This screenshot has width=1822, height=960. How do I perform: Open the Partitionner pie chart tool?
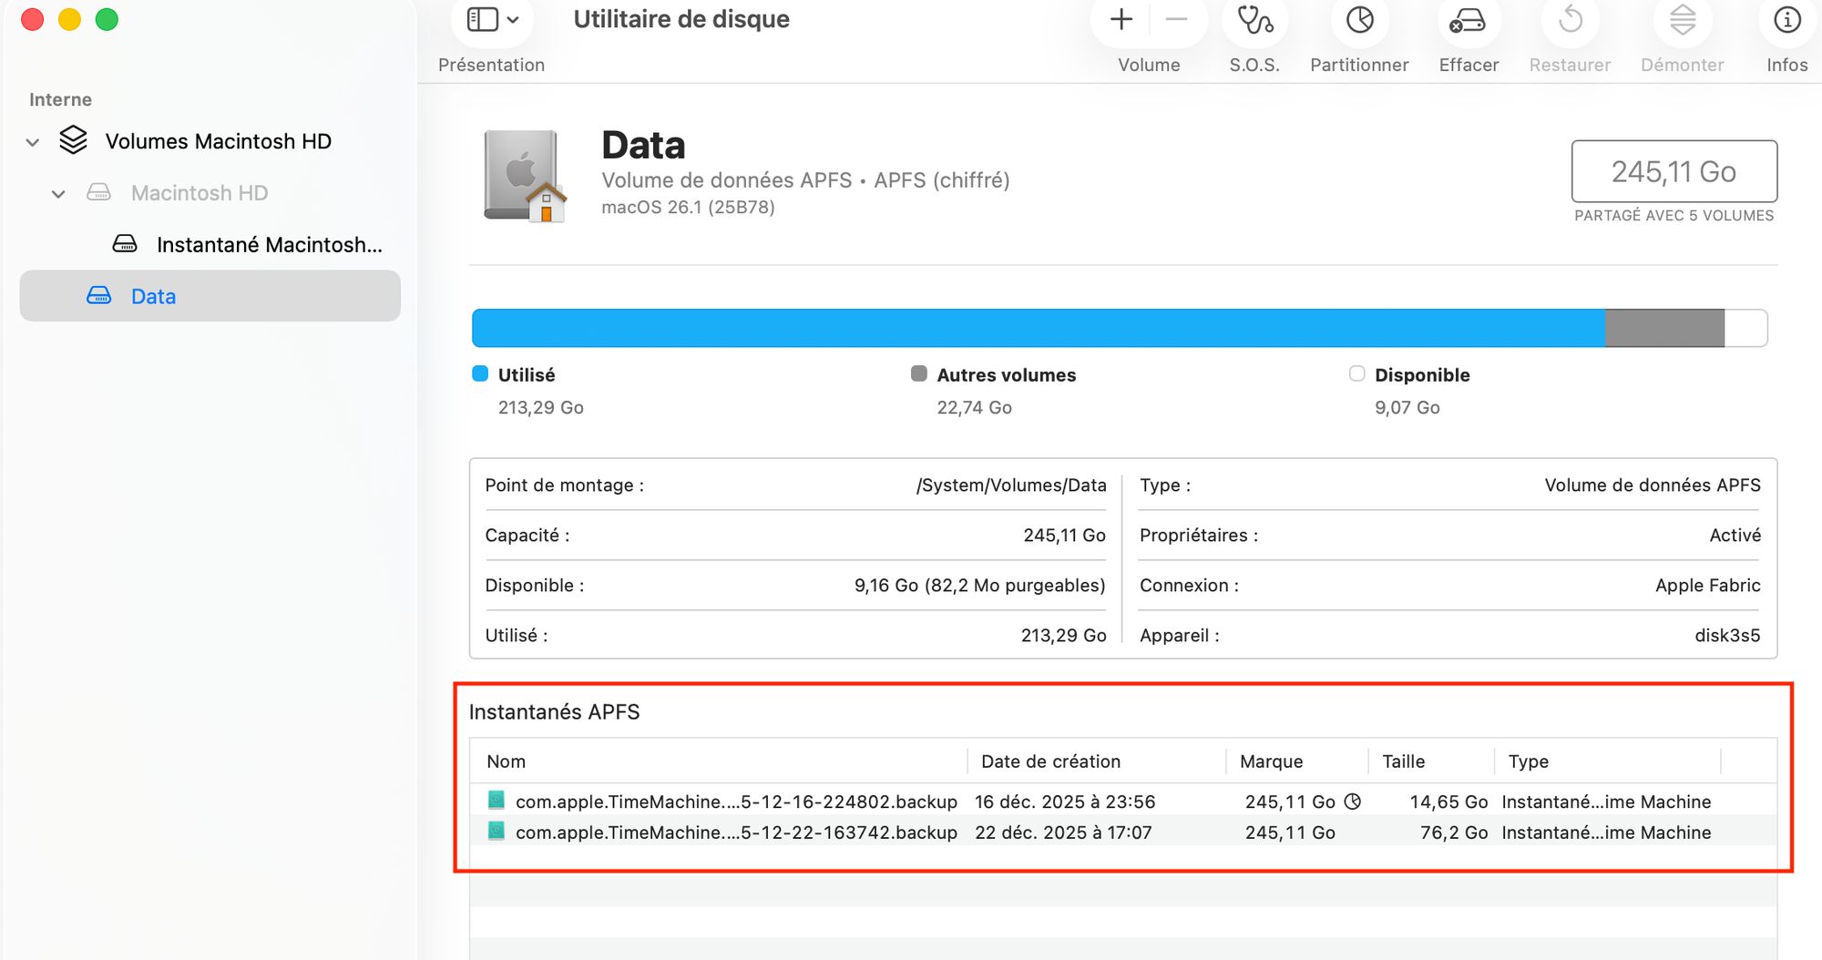coord(1359,20)
